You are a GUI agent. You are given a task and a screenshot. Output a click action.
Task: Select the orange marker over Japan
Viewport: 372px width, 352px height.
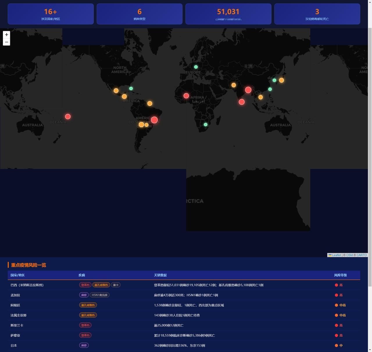point(281,80)
